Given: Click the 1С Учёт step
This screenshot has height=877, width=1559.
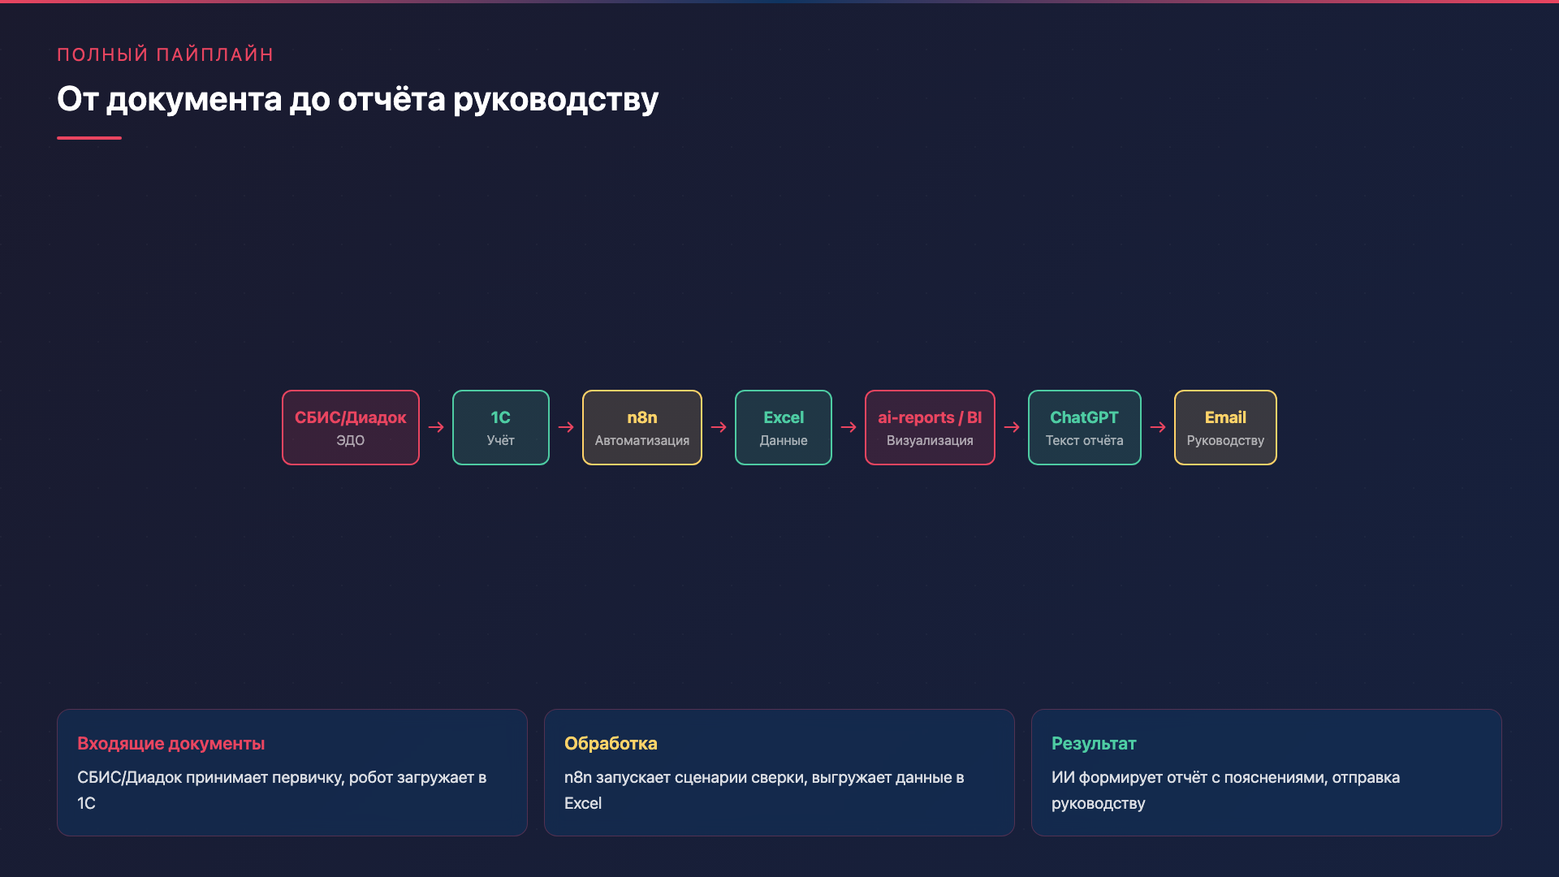Looking at the screenshot, I should tap(500, 427).
